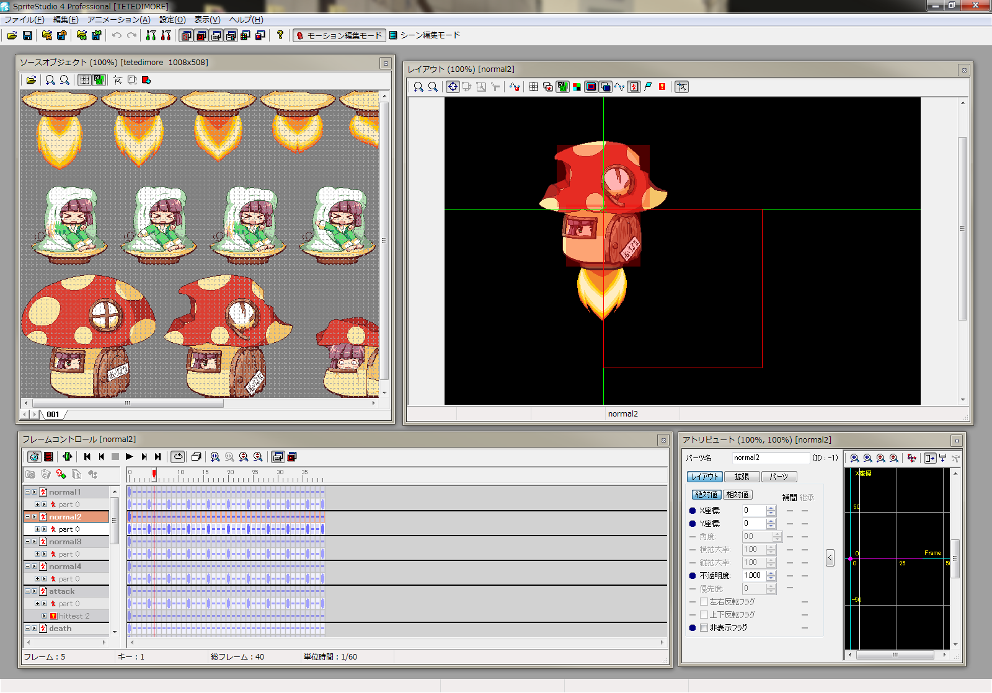Open the 設定(O) menu
Screen dimensions: 992x693
pyautogui.click(x=172, y=20)
